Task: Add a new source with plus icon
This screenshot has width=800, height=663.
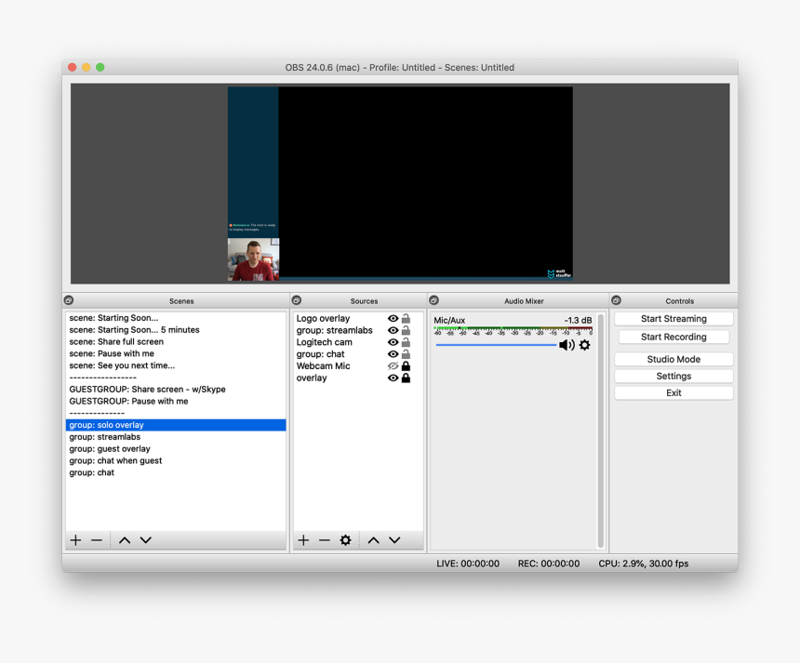Action: (303, 540)
